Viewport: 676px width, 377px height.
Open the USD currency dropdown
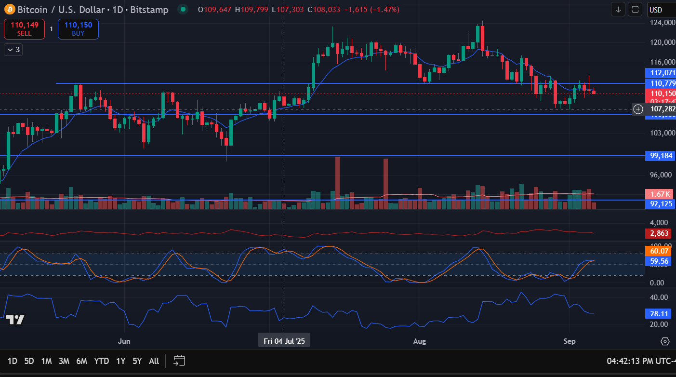tap(661, 10)
